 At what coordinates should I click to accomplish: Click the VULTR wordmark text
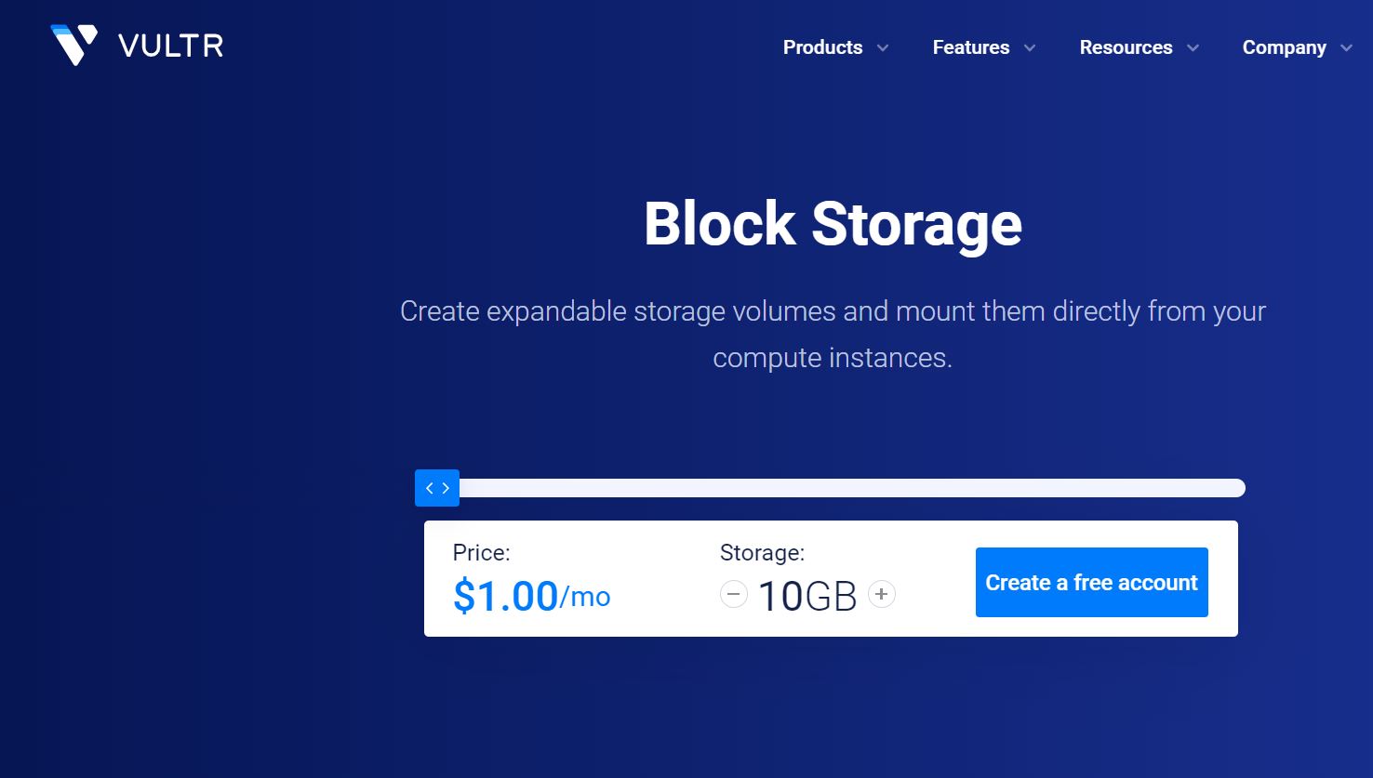171,46
